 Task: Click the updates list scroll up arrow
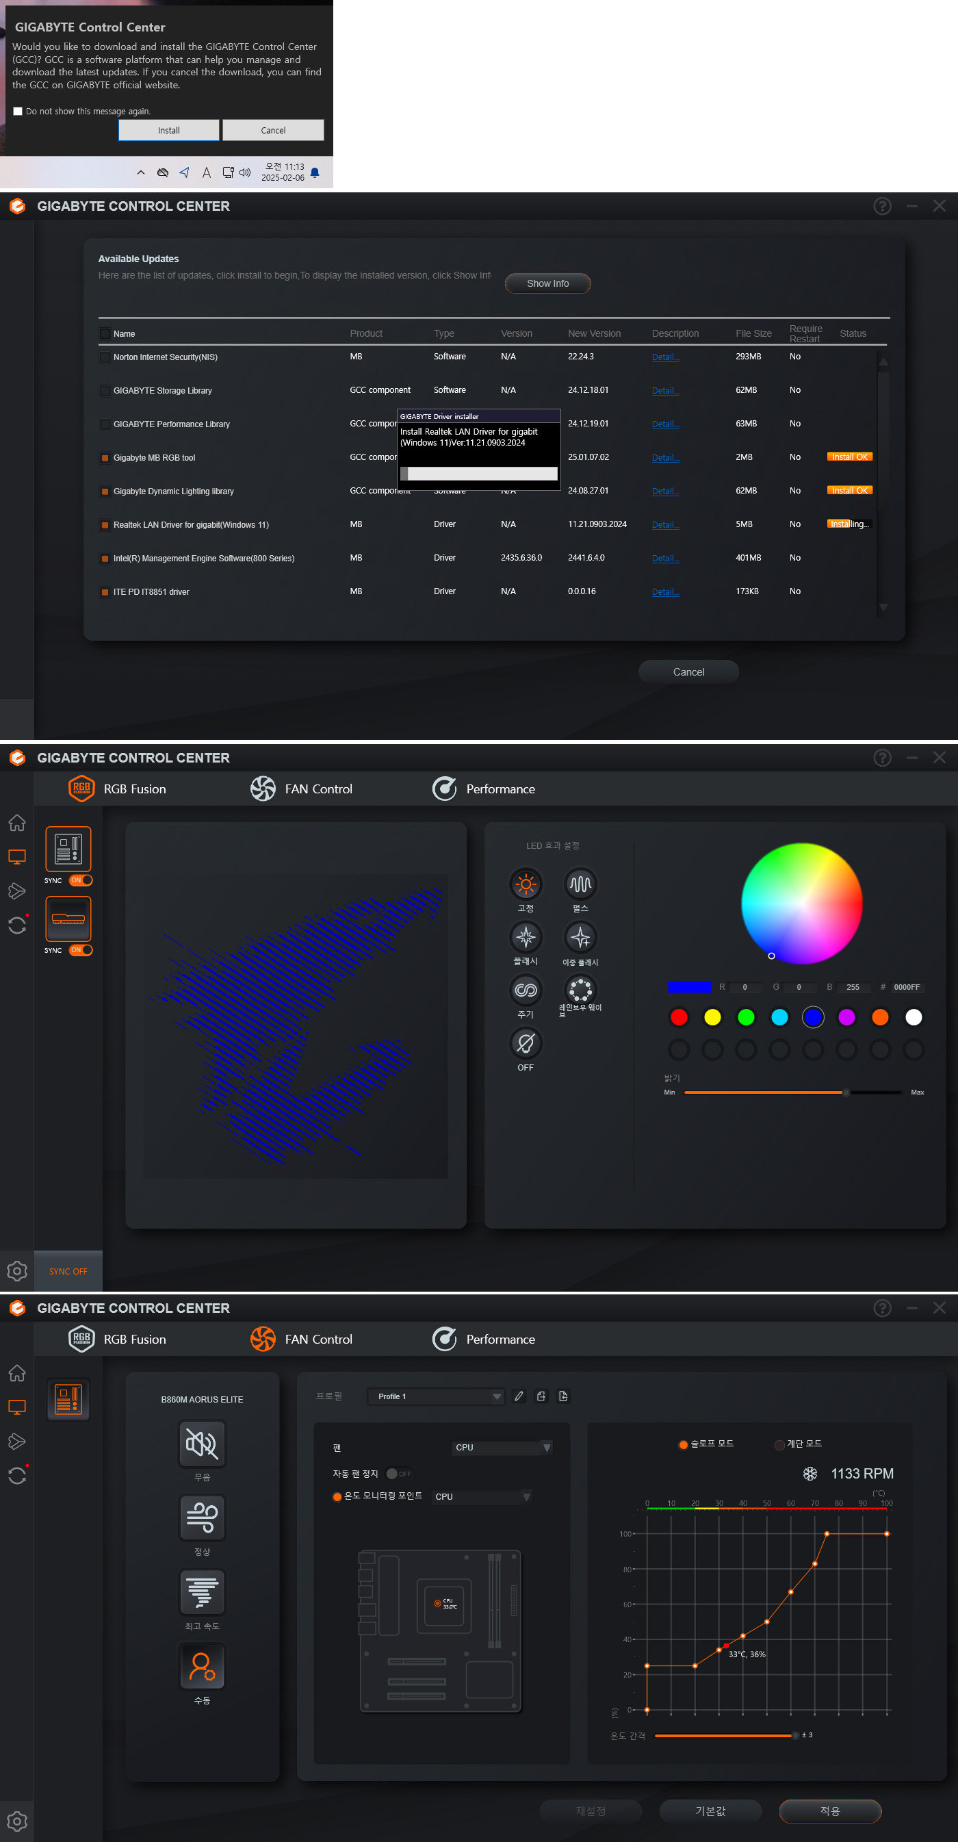883,362
